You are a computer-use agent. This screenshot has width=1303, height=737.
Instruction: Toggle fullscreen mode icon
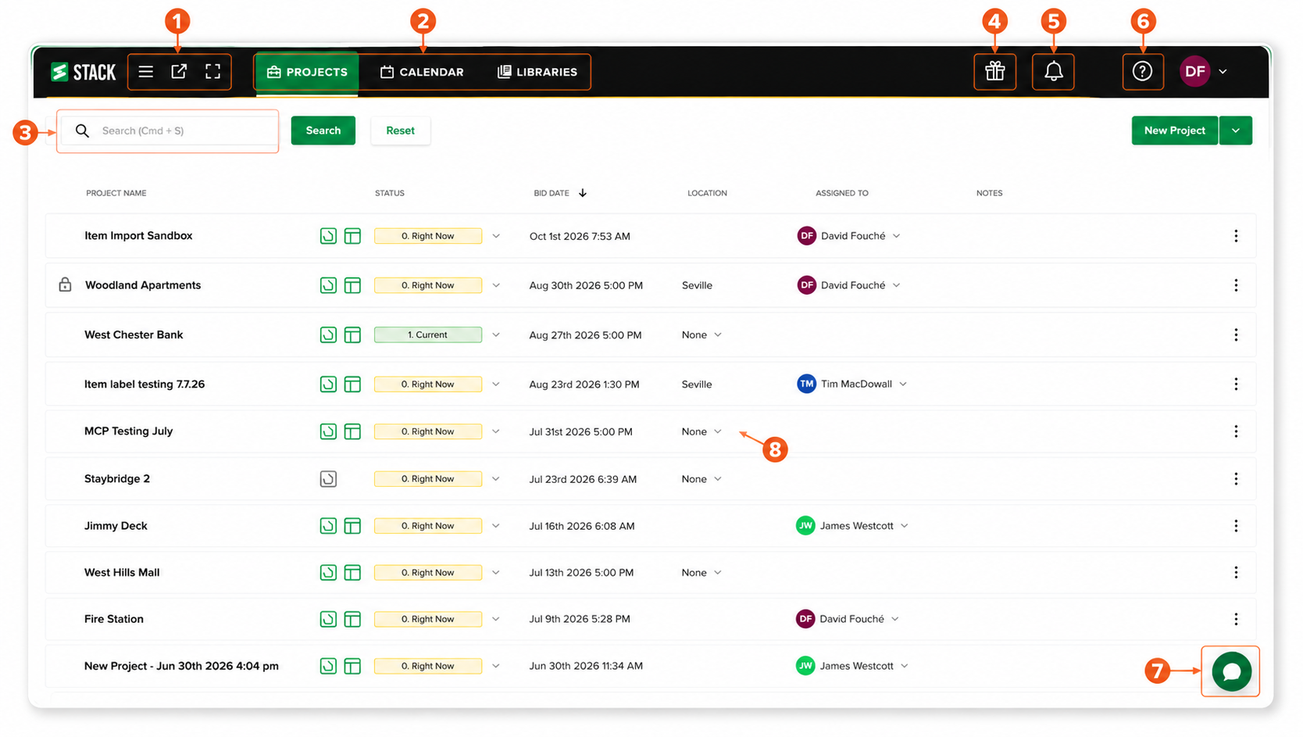pyautogui.click(x=212, y=72)
